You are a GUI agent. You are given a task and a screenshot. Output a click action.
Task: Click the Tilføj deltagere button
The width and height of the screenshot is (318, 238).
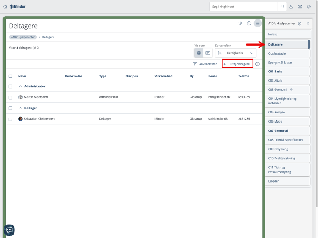tap(237, 64)
